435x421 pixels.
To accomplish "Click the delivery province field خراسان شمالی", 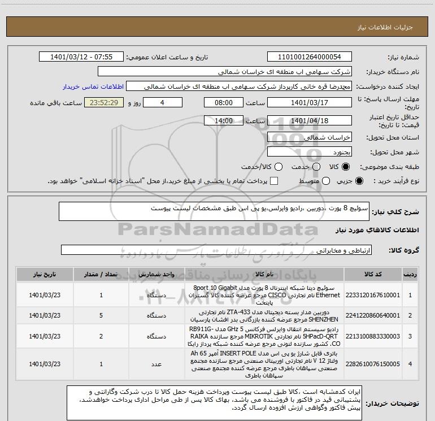I will (310, 137).
